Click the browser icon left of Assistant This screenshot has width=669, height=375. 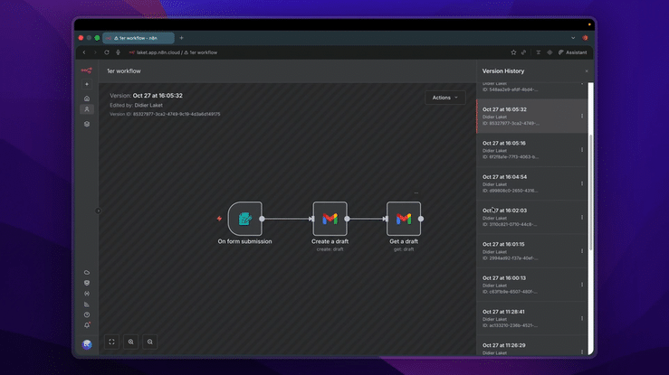pyautogui.click(x=550, y=52)
